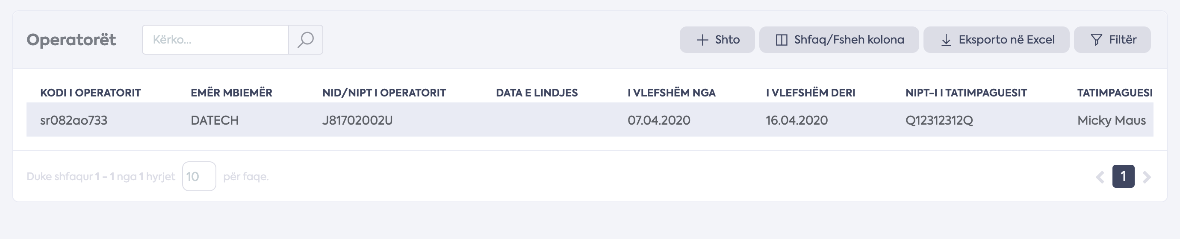
Task: Sort by NID/NIPT i Operatorit column
Action: point(384,93)
